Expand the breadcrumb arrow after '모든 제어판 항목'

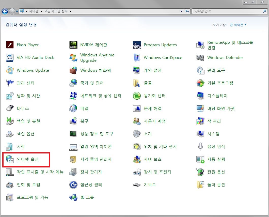point(70,11)
